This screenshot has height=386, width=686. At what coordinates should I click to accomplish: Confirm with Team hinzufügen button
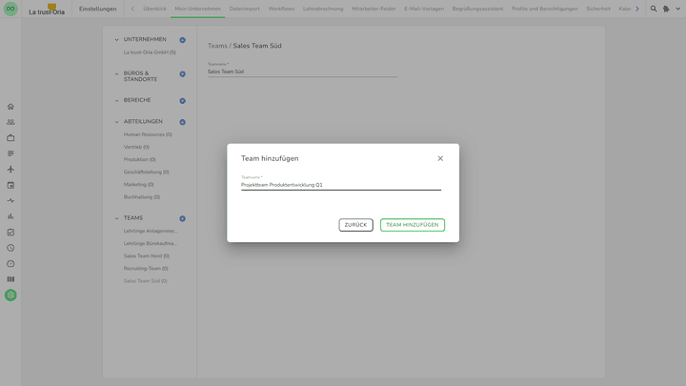point(412,225)
